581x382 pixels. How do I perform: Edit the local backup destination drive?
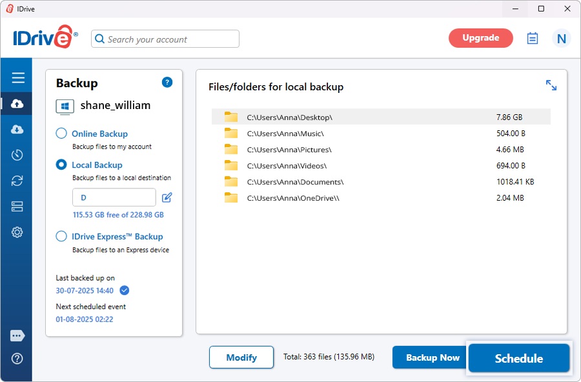[x=167, y=197]
